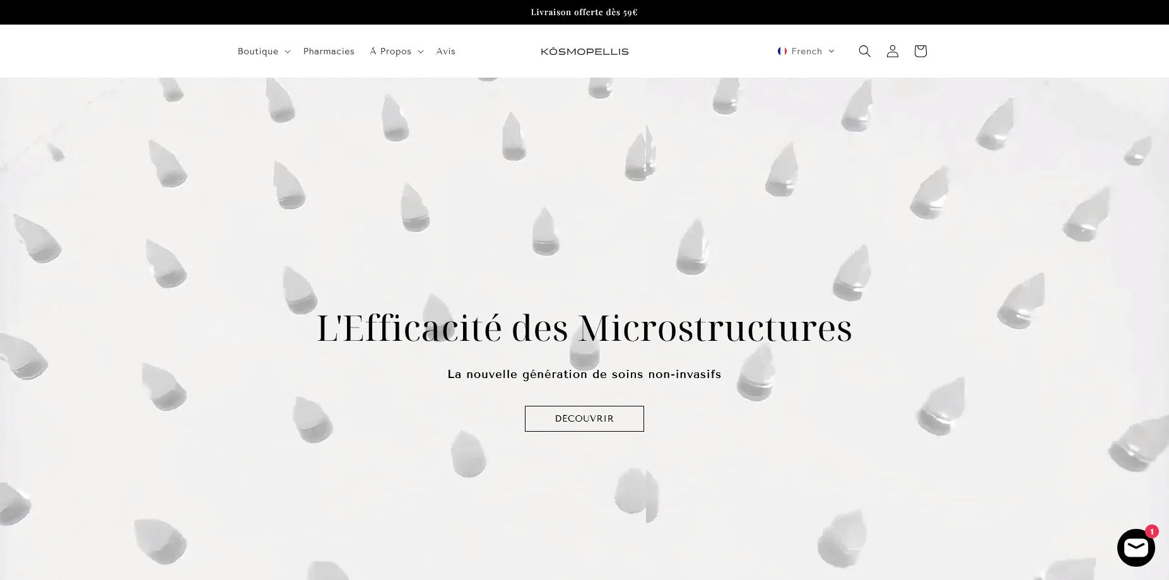Screen dimensions: 1169x580
Task: Click the account person icon
Action: click(x=892, y=51)
